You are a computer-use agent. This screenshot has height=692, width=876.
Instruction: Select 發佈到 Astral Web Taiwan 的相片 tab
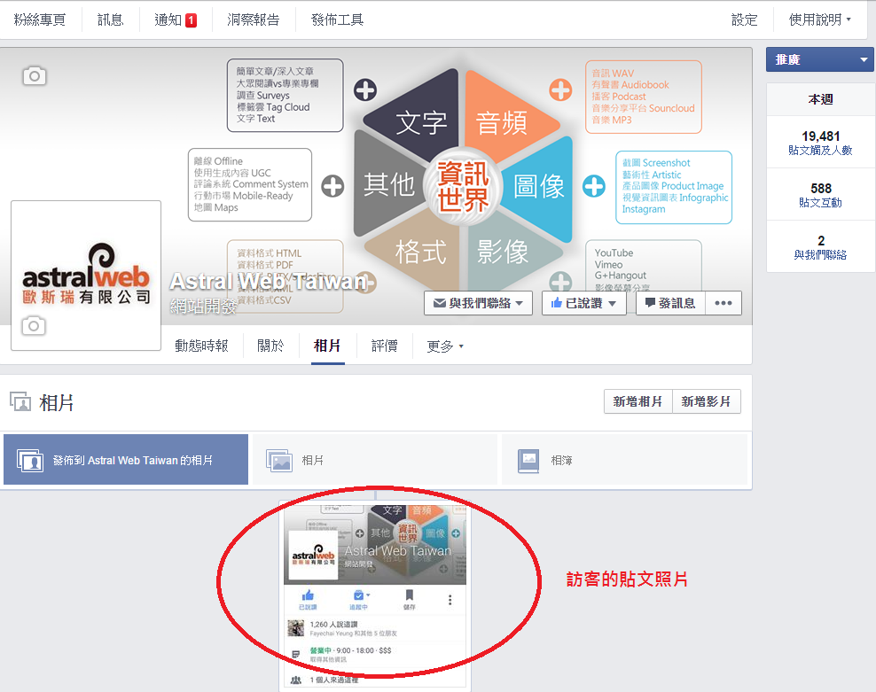click(126, 460)
